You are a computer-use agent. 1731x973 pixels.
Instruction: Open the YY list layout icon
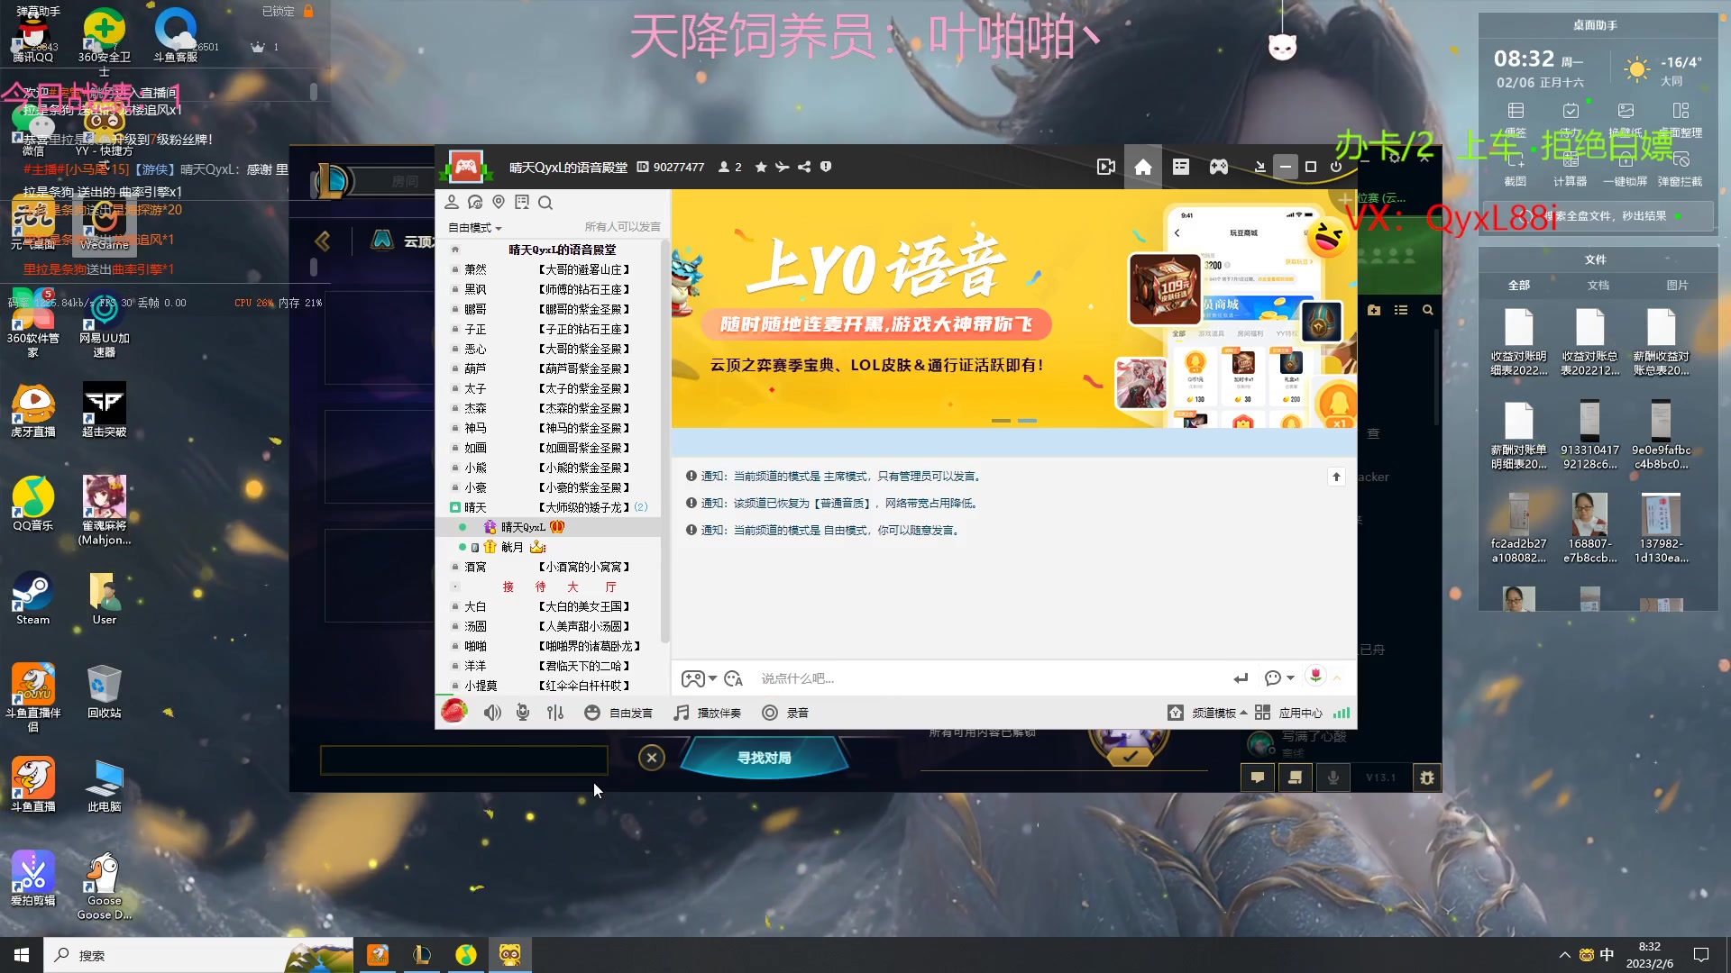click(1181, 167)
